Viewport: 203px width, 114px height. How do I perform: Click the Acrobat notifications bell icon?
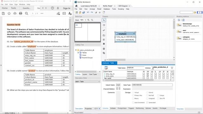click(x=58, y=8)
